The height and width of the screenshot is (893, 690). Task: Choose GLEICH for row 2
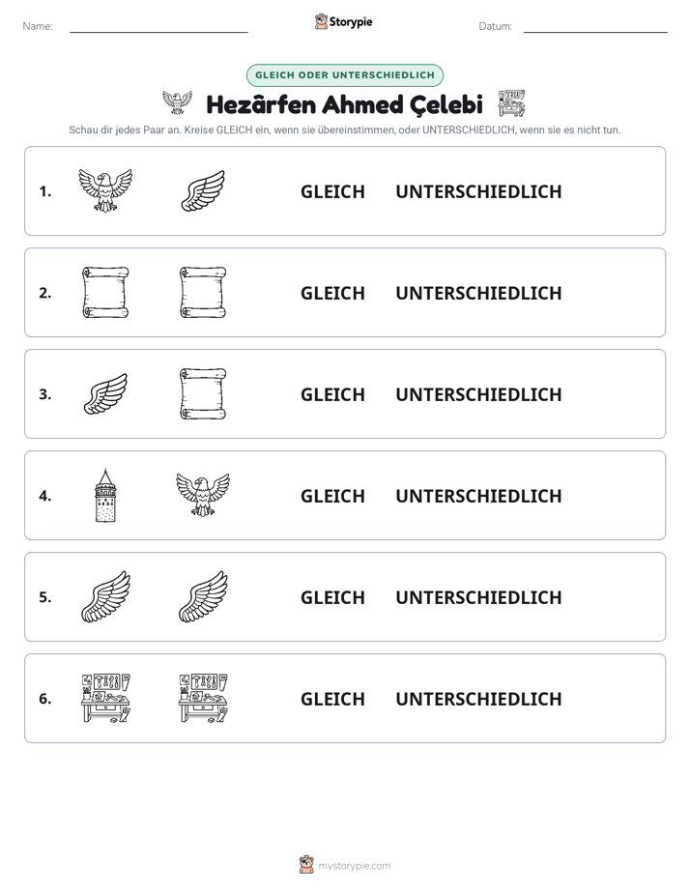[332, 293]
